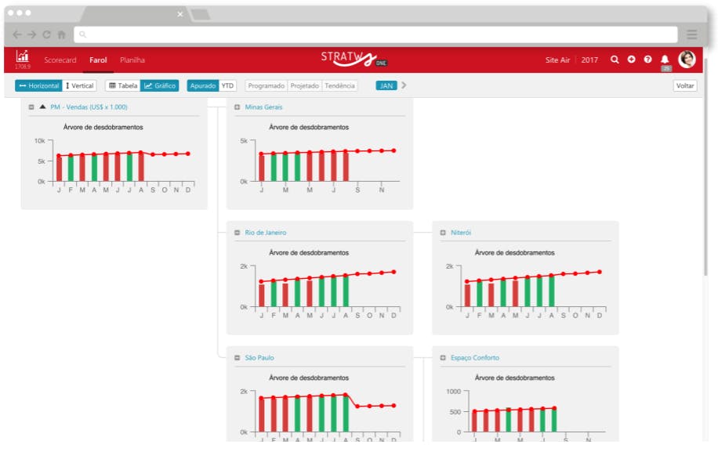Screen dimensions: 718x459
Task: Open the browser hamburger menu icon
Action: coord(692,34)
